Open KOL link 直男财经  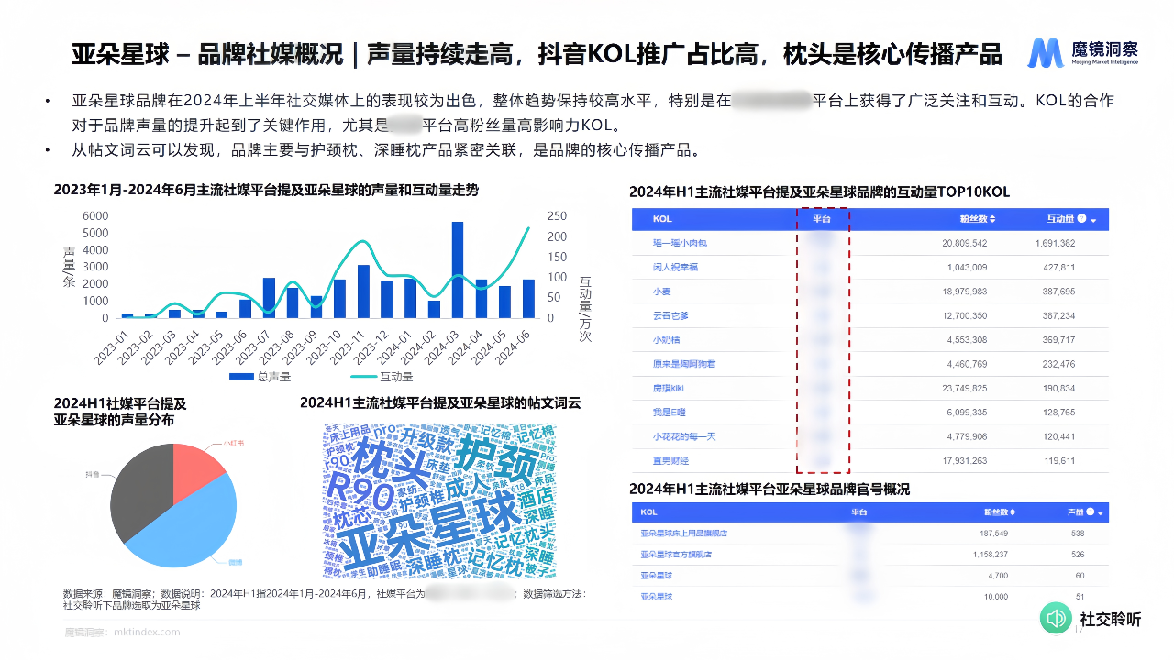point(670,460)
